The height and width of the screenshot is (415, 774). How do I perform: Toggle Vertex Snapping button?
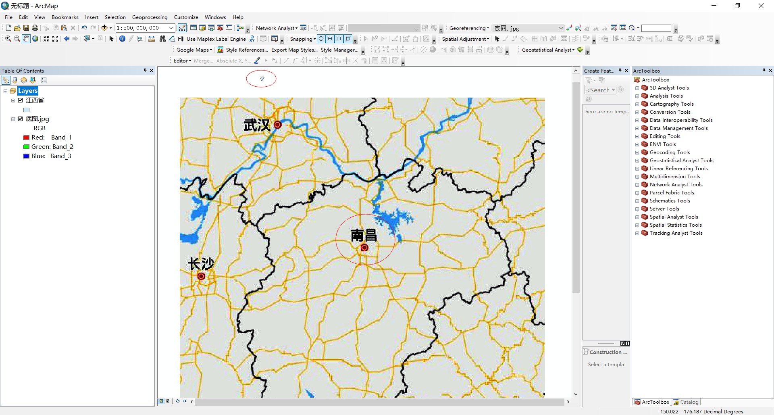pos(339,39)
